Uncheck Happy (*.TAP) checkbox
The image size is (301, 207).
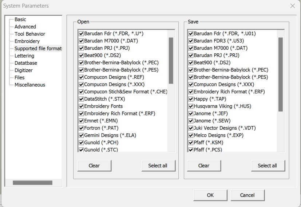191,99
